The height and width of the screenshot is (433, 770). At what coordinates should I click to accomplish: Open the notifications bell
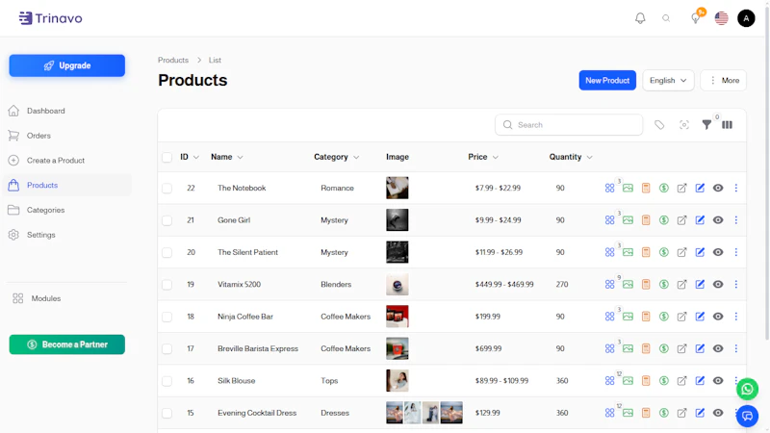point(640,18)
